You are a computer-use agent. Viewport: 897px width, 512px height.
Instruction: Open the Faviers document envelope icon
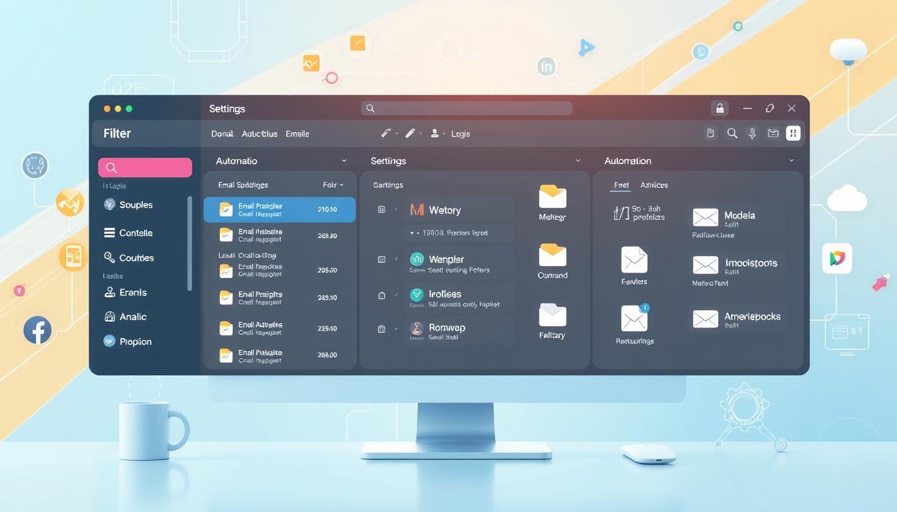click(634, 259)
